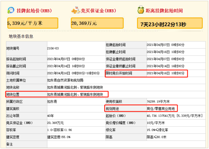Click the 地块基本信息 section title
This screenshot has height=149, width=209.
(x=21, y=36)
